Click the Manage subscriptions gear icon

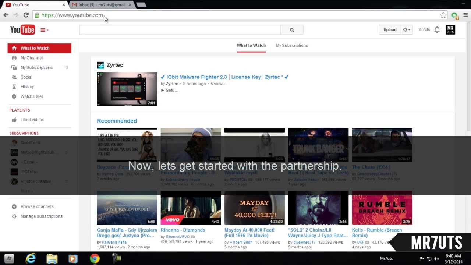click(x=14, y=216)
